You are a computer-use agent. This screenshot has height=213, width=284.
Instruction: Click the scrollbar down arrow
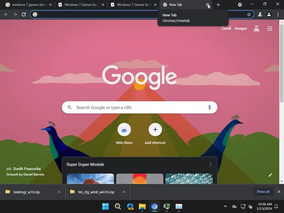tap(282, 181)
